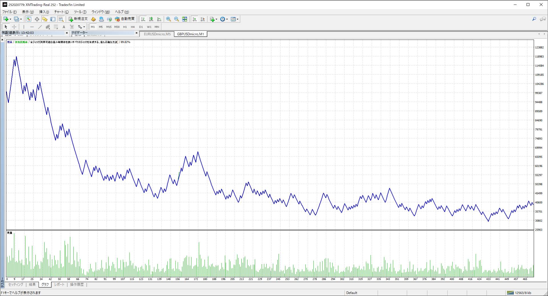Select the trendline drawing tool
548x296 pixels.
click(40, 27)
